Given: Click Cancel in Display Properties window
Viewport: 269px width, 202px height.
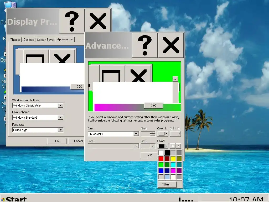Looking at the screenshot, I should 76,141.
